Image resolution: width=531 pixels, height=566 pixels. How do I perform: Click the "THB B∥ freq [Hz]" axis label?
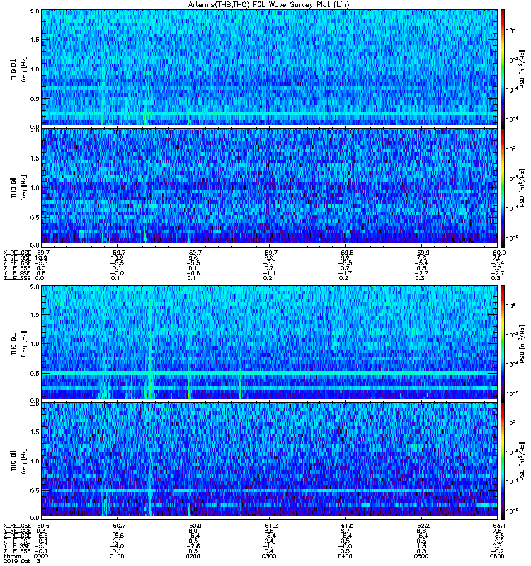tap(18, 187)
